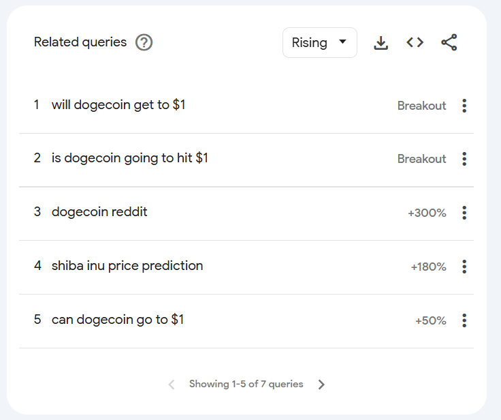Open options for 'is dogecoin going to hit $1'
Image resolution: width=501 pixels, height=420 pixels.
(464, 159)
